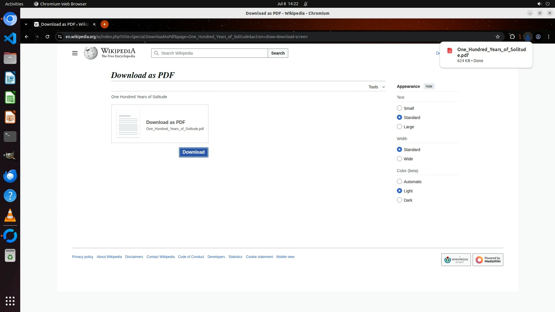The width and height of the screenshot is (555, 312).
Task: Open the Chromium extensions puzzle icon
Action: [512, 37]
